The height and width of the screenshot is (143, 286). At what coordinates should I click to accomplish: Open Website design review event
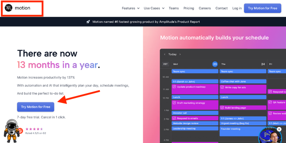[x=195, y=123]
